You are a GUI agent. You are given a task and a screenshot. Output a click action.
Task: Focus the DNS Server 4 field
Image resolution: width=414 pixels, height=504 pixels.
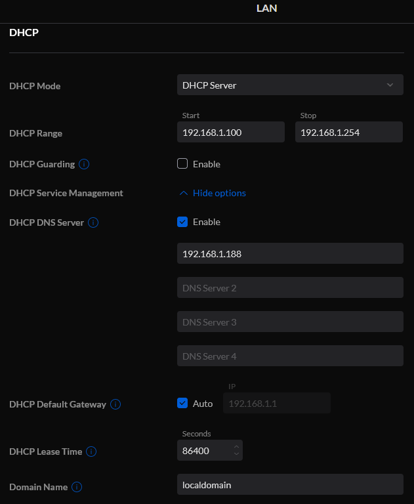pyautogui.click(x=290, y=356)
